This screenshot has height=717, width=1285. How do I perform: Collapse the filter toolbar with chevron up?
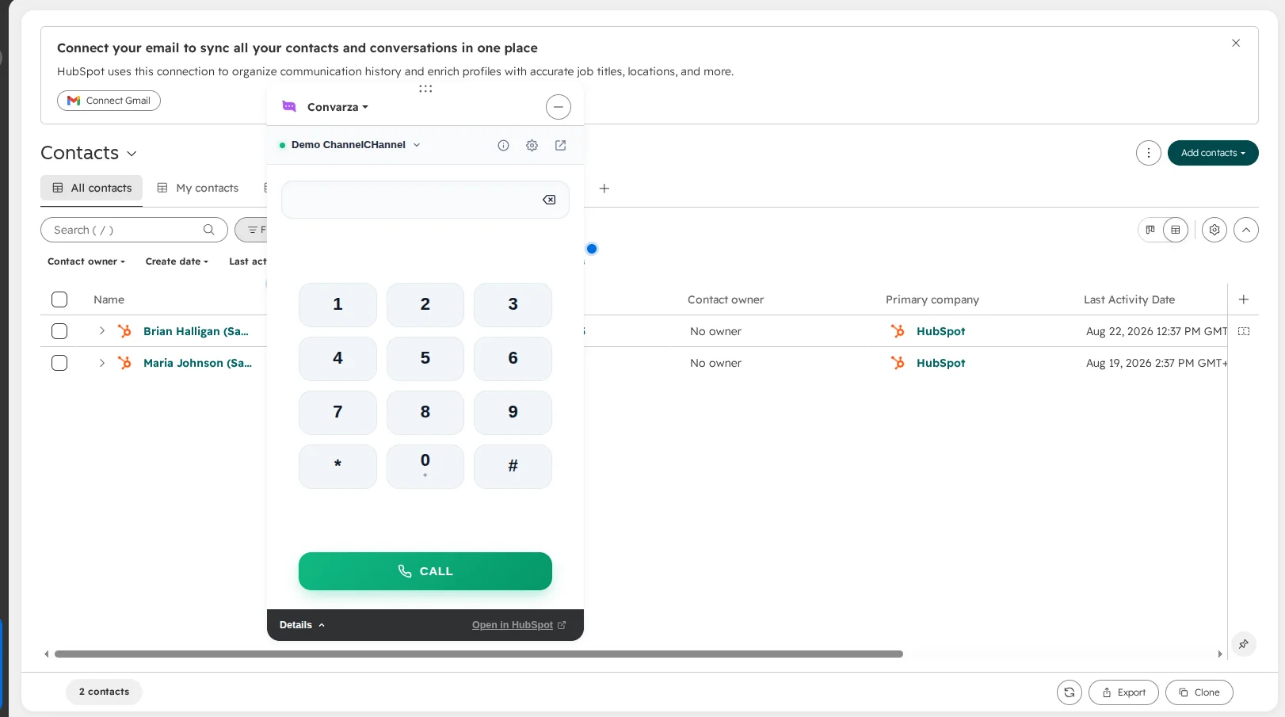click(1246, 230)
